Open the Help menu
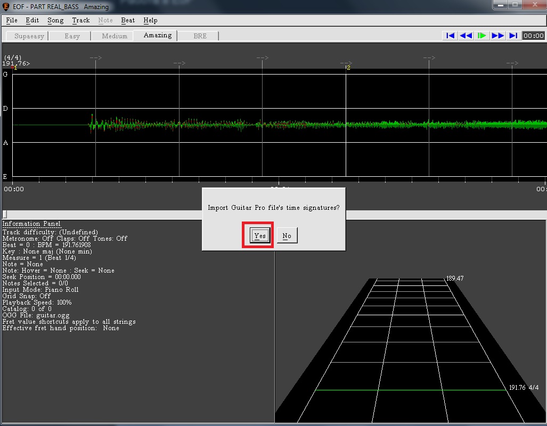The width and height of the screenshot is (547, 426). 150,20
